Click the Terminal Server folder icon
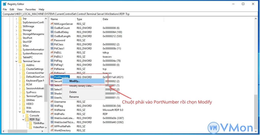260x135 pixels. pos(20,61)
